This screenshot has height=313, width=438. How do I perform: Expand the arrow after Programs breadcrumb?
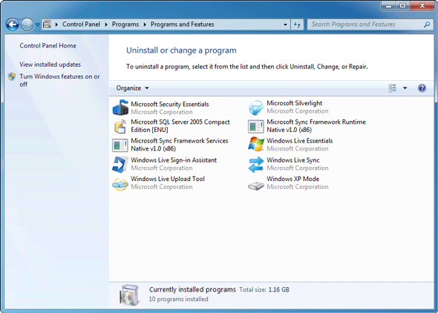pos(145,24)
